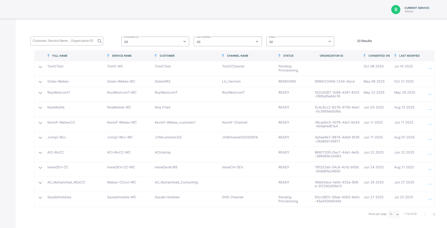Change the rows per page selector
The width and height of the screenshot is (447, 228).
(394, 214)
